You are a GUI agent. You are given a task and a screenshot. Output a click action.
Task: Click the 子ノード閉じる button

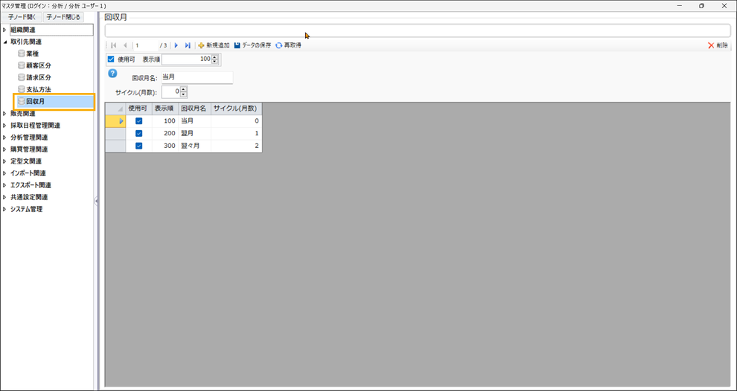(63, 17)
